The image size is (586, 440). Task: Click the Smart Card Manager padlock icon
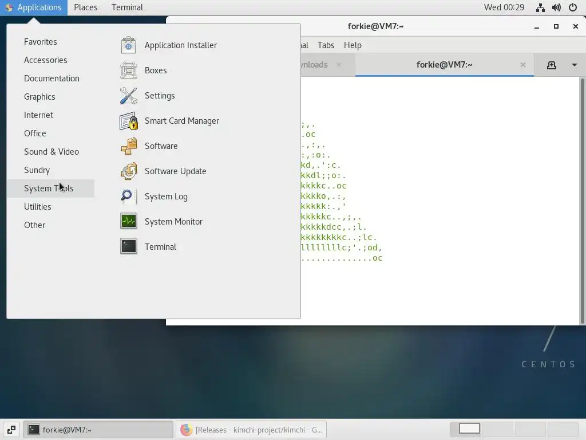[x=129, y=121]
